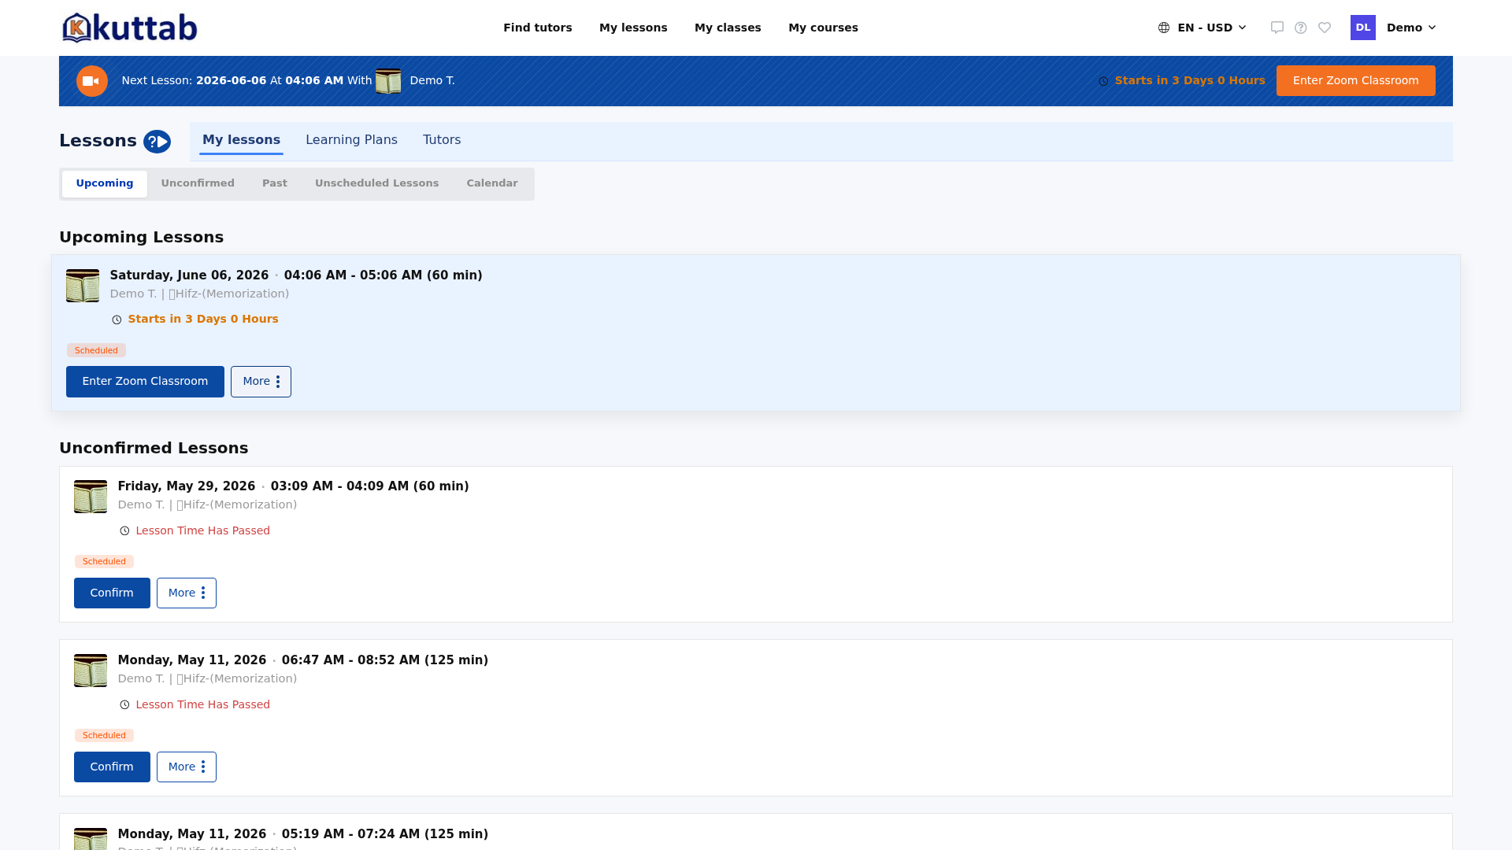Click 'Monday, May 11, 2026 05:19 AM' lesson heading
Image resolution: width=1512 pixels, height=850 pixels.
[303, 834]
